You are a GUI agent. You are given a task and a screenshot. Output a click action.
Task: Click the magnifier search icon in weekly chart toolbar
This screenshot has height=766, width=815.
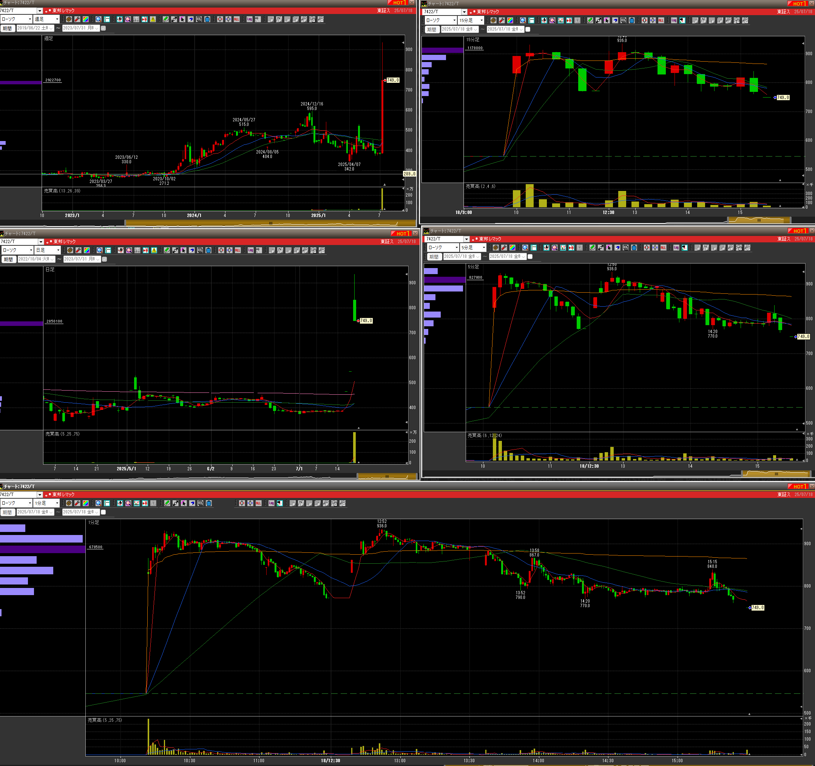click(99, 19)
